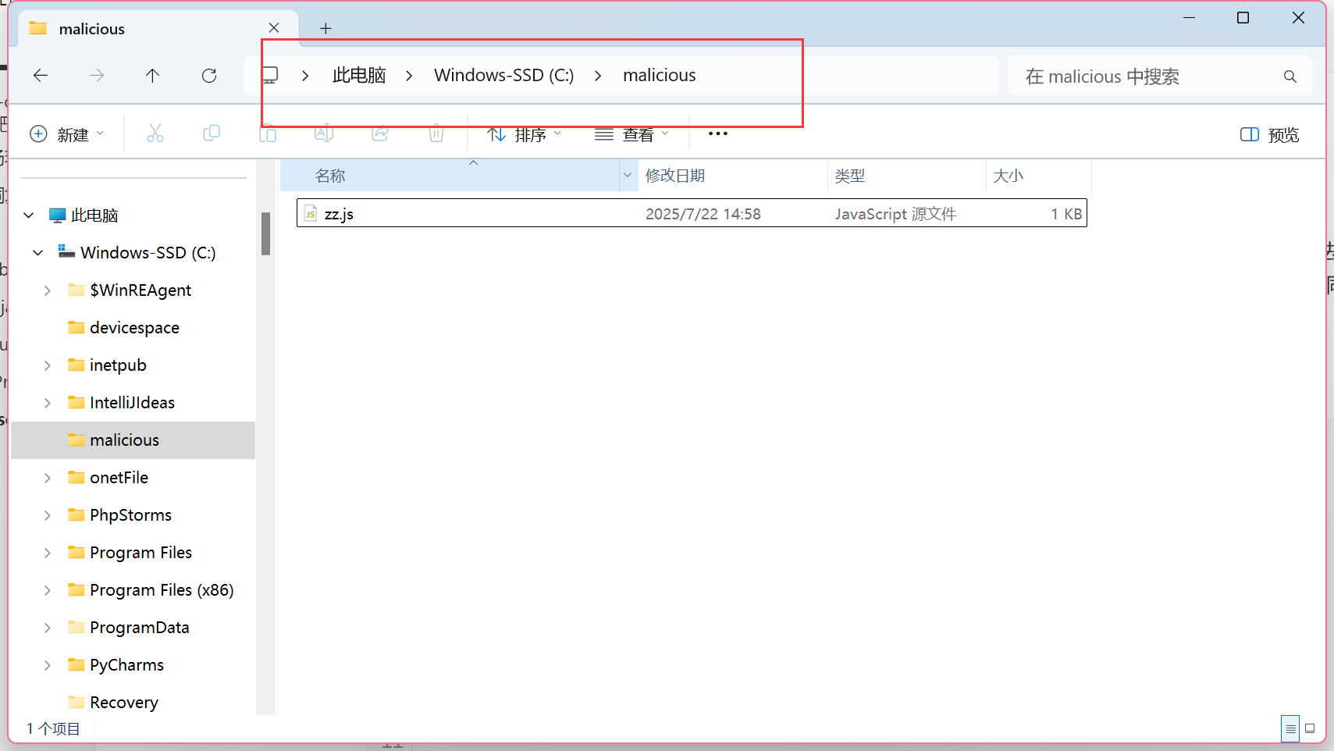
Task: Collapse the 此电脑 tree node
Action: 29,215
